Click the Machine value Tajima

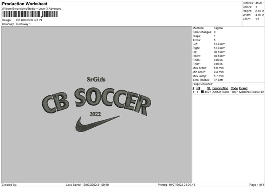(x=218, y=28)
